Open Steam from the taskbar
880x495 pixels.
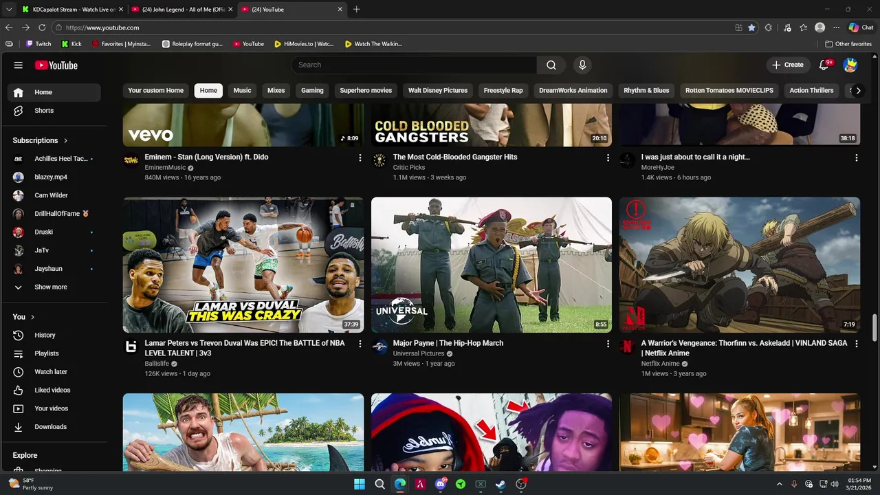point(500,484)
